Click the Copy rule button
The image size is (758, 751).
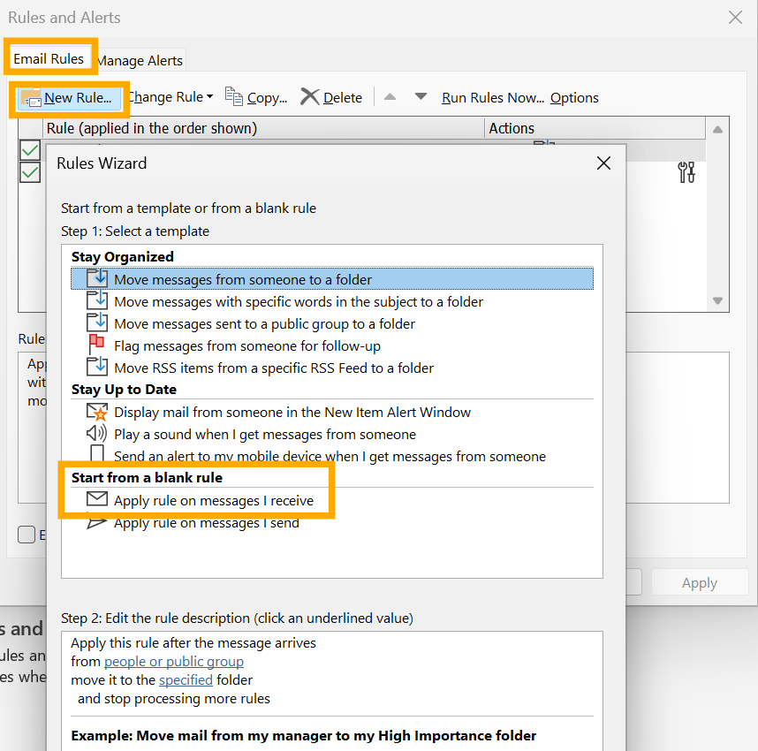[x=256, y=97]
